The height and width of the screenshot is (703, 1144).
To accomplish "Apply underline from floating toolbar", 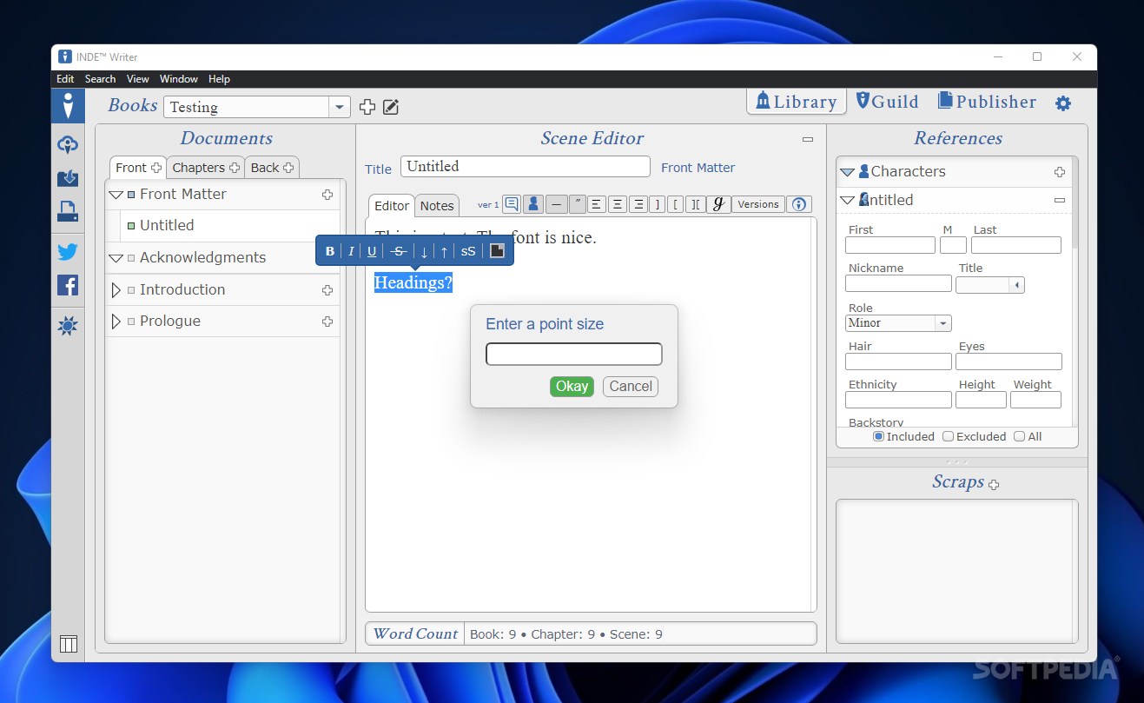I will coord(372,251).
